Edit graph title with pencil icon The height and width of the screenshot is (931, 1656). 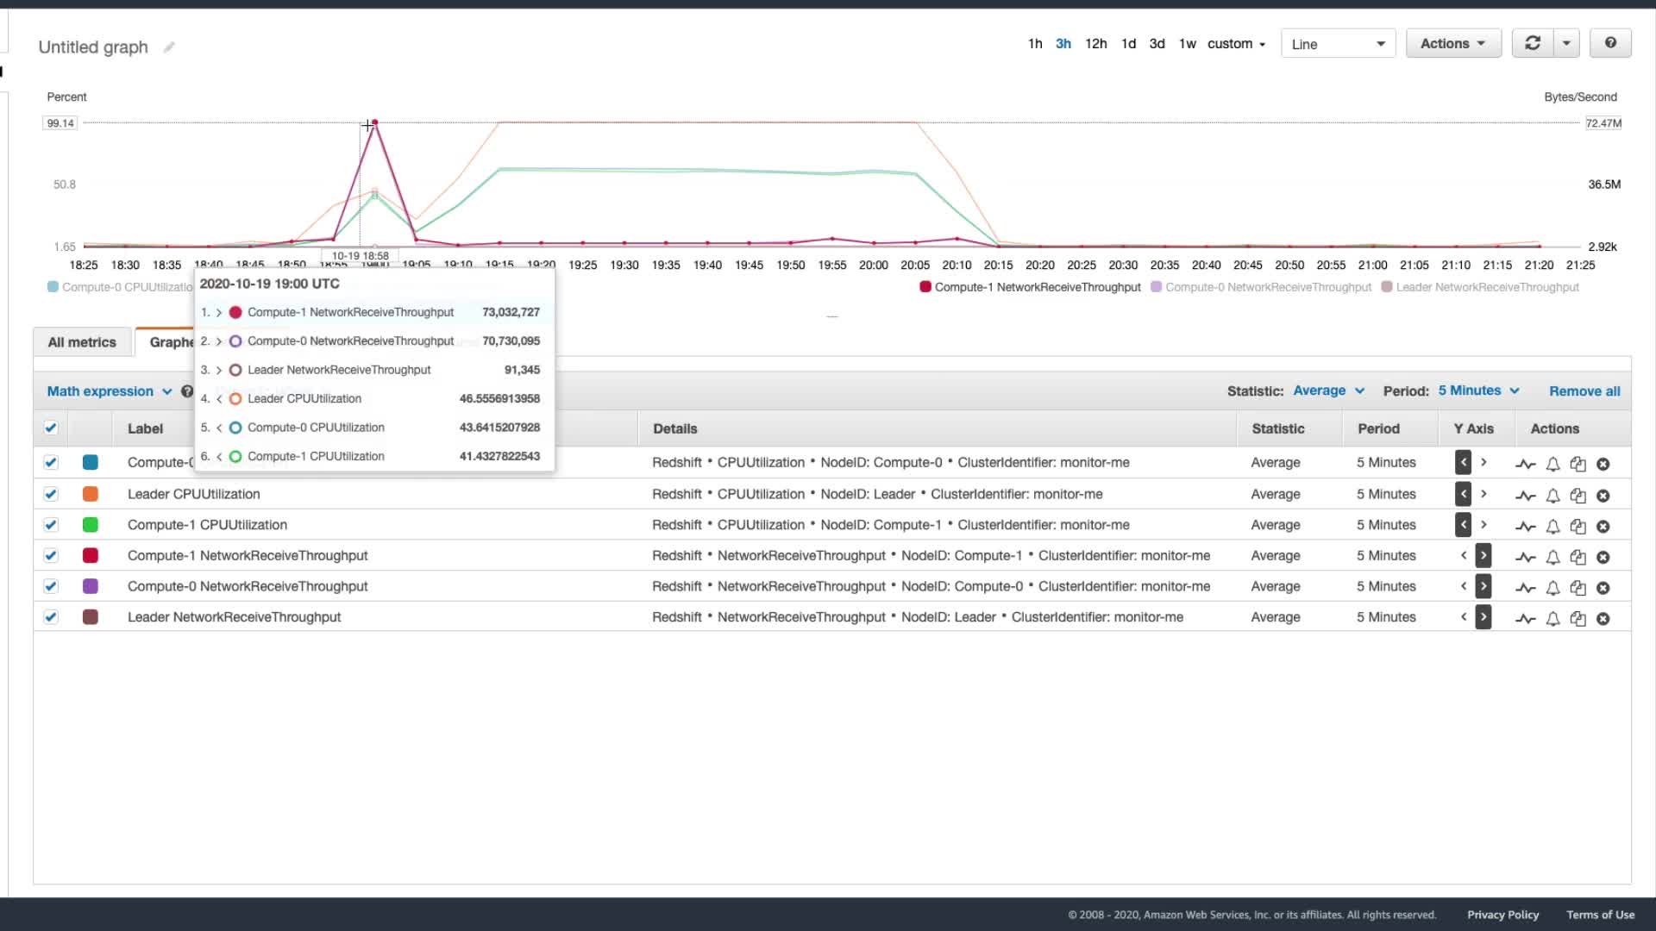coord(169,47)
